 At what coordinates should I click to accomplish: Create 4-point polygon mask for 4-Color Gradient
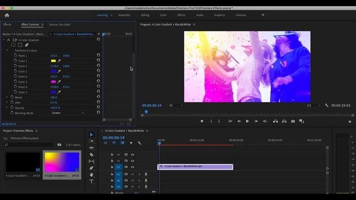point(20,45)
